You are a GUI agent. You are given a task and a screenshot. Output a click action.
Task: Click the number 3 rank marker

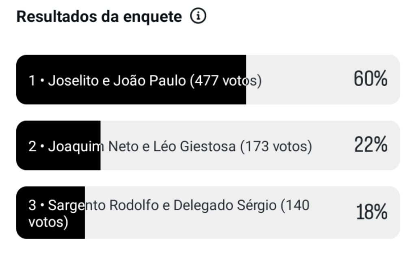[32, 205]
